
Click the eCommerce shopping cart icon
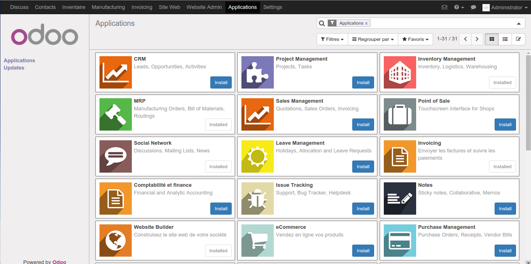coord(258,241)
